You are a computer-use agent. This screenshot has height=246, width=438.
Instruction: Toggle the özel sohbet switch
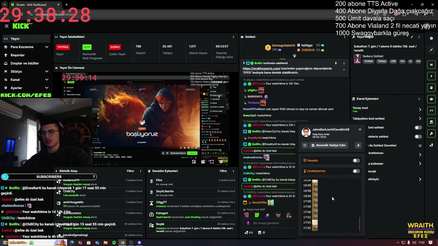[x=418, y=127]
